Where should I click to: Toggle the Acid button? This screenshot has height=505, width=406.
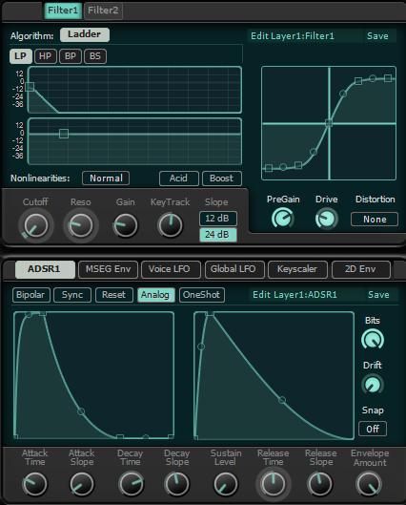(179, 179)
